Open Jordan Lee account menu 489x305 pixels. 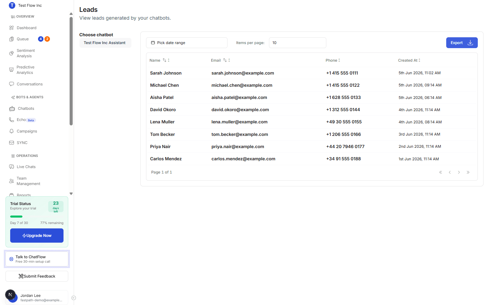pos(37,298)
